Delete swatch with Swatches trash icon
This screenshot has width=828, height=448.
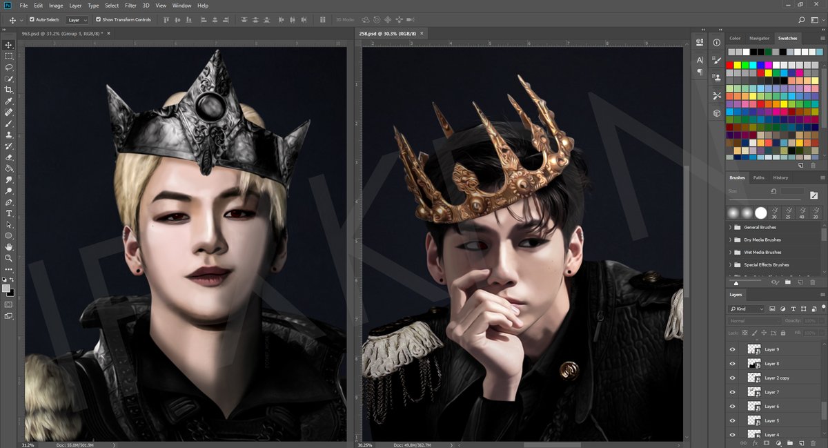point(813,166)
